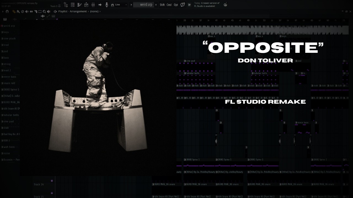Click the speaker icon before Playlist title

pyautogui.click(x=55, y=12)
